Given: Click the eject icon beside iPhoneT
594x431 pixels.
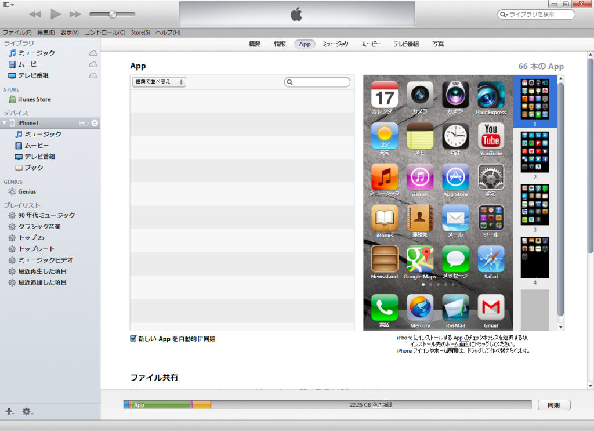Looking at the screenshot, I should click(x=95, y=123).
